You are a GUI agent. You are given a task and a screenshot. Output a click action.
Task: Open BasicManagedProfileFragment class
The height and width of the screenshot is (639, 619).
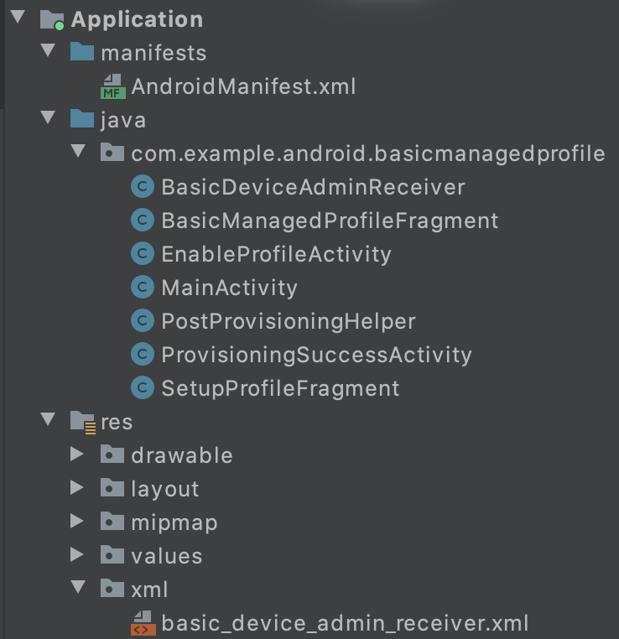click(x=330, y=221)
